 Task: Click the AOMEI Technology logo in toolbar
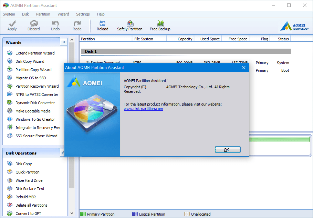(x=294, y=26)
